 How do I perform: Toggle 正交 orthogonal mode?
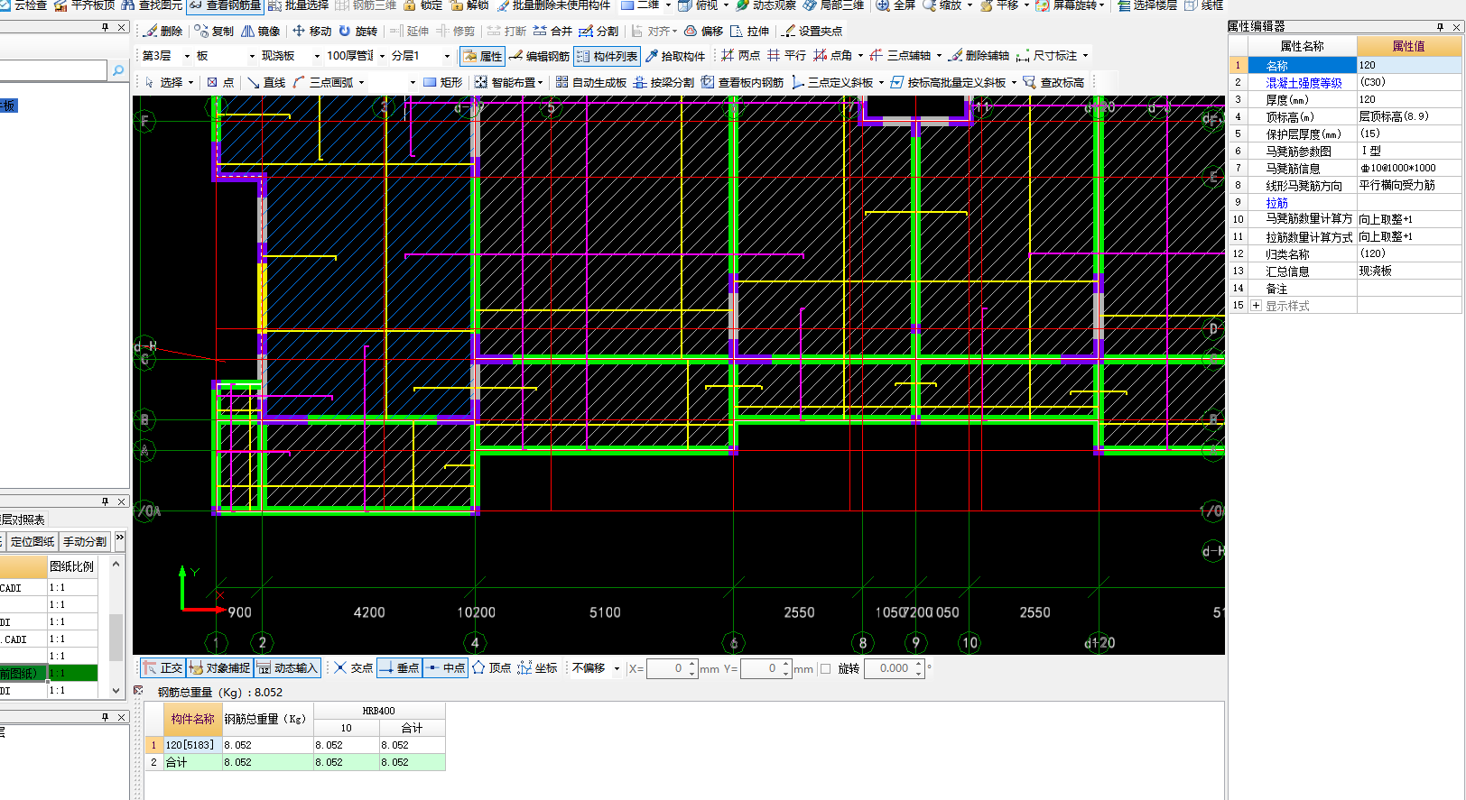click(162, 668)
